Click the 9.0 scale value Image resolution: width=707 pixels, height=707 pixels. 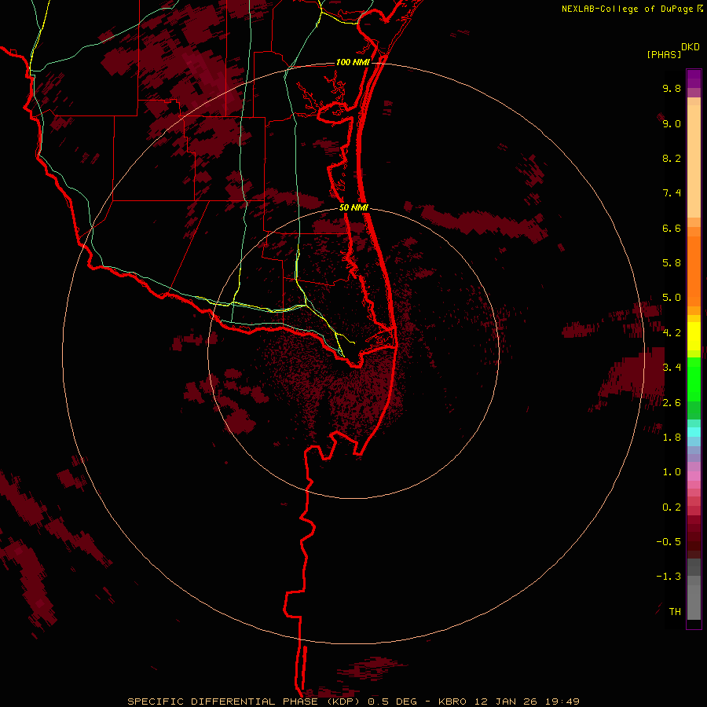point(672,123)
